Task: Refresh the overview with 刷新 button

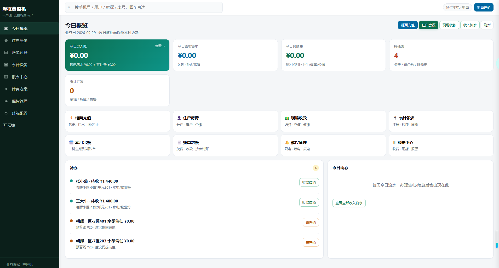Action: [487, 25]
